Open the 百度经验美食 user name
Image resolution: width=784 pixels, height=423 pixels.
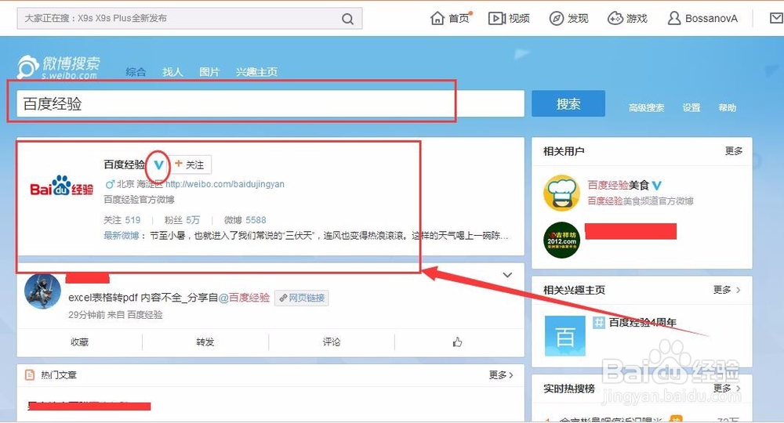pyautogui.click(x=618, y=186)
